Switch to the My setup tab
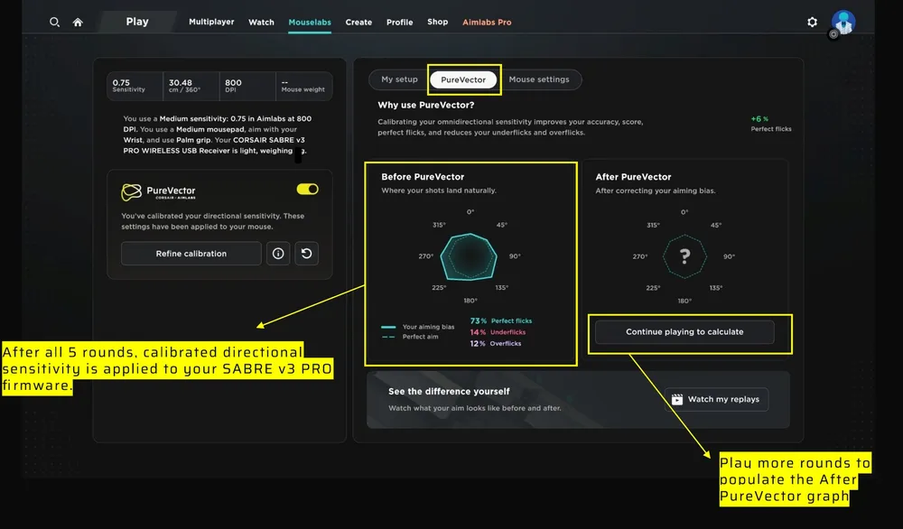The image size is (903, 529). pos(400,79)
